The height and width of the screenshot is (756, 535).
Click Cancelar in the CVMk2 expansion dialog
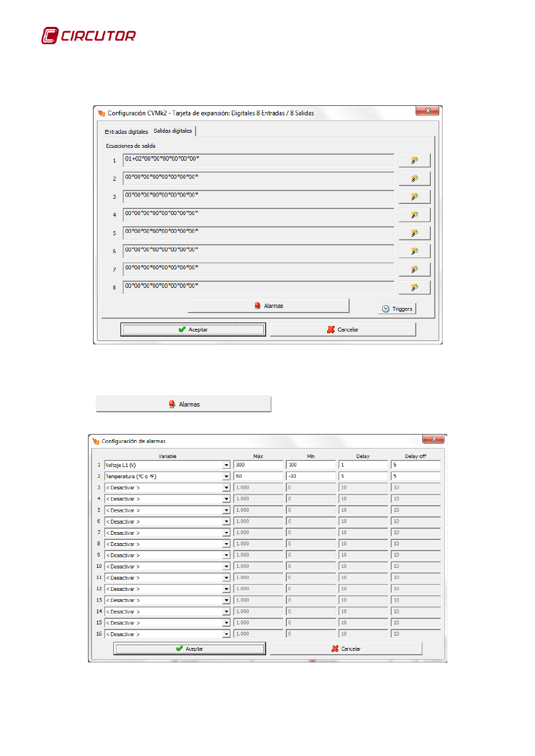coord(343,330)
